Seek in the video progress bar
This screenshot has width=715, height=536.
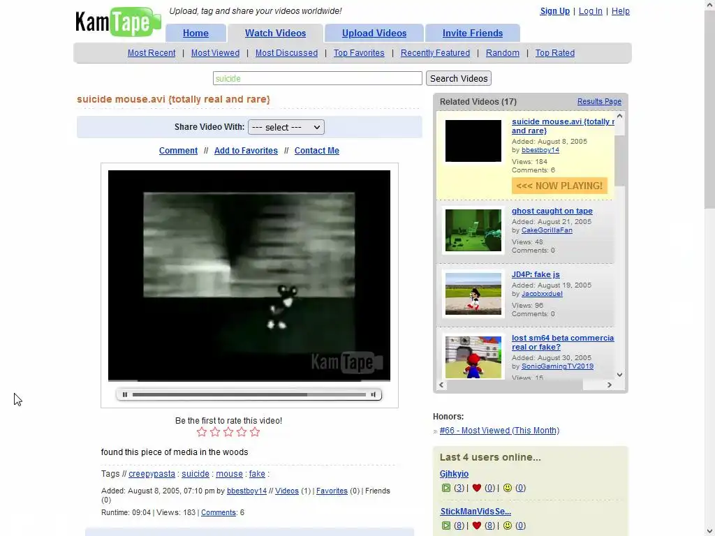[249, 395]
